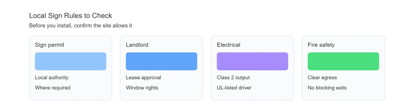
Task: Select the Landlord card title
Action: [x=137, y=45]
